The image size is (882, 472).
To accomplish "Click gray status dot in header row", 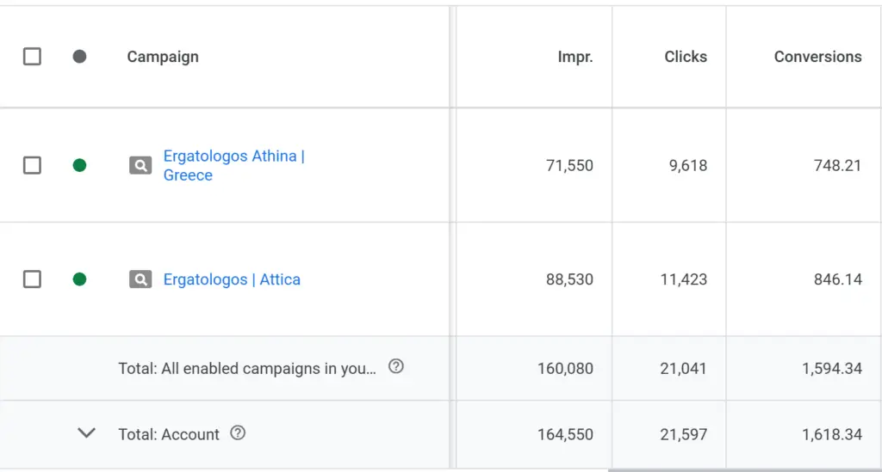I will [80, 56].
